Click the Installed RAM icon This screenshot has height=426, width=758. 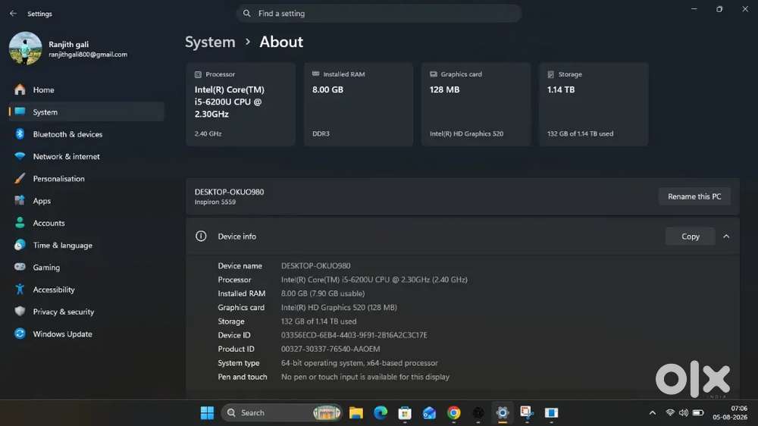[x=315, y=74]
